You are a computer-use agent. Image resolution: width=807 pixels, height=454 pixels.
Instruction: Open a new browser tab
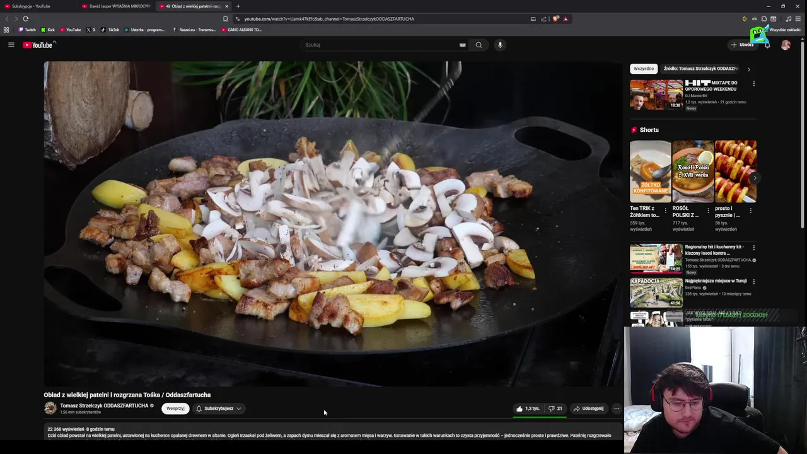point(238,6)
